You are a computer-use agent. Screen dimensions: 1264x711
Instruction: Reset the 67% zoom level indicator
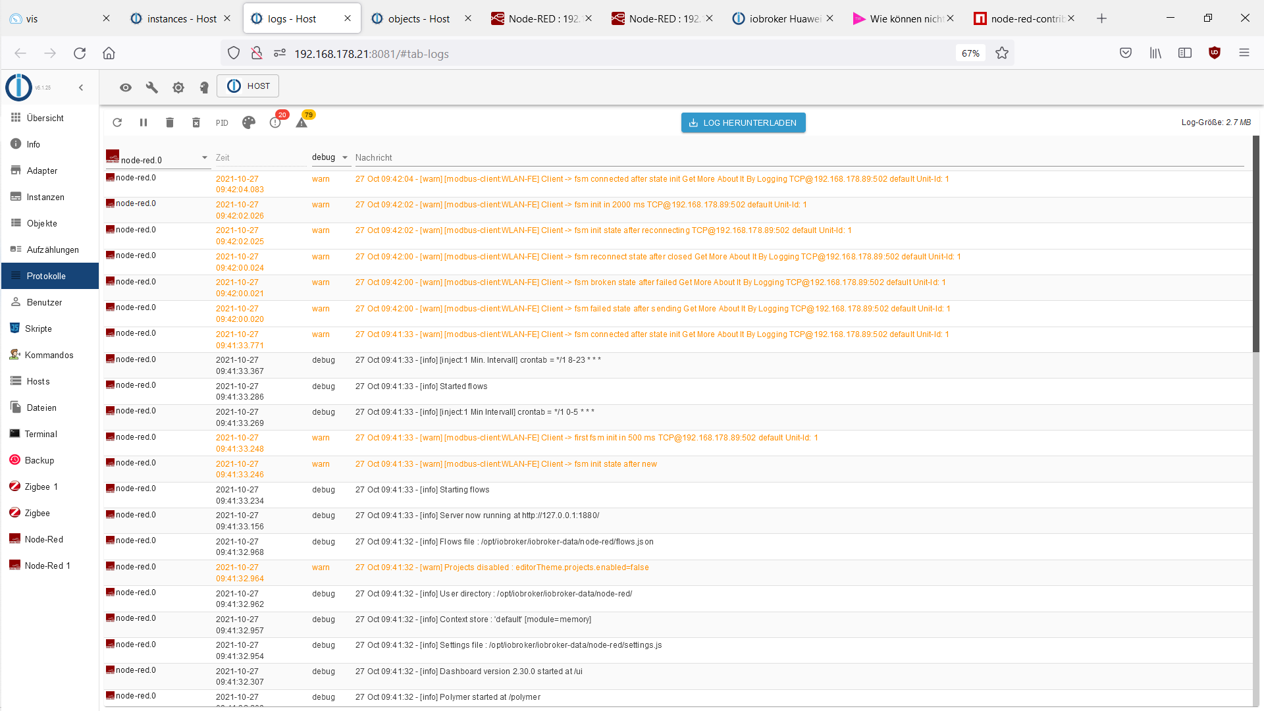coord(970,53)
